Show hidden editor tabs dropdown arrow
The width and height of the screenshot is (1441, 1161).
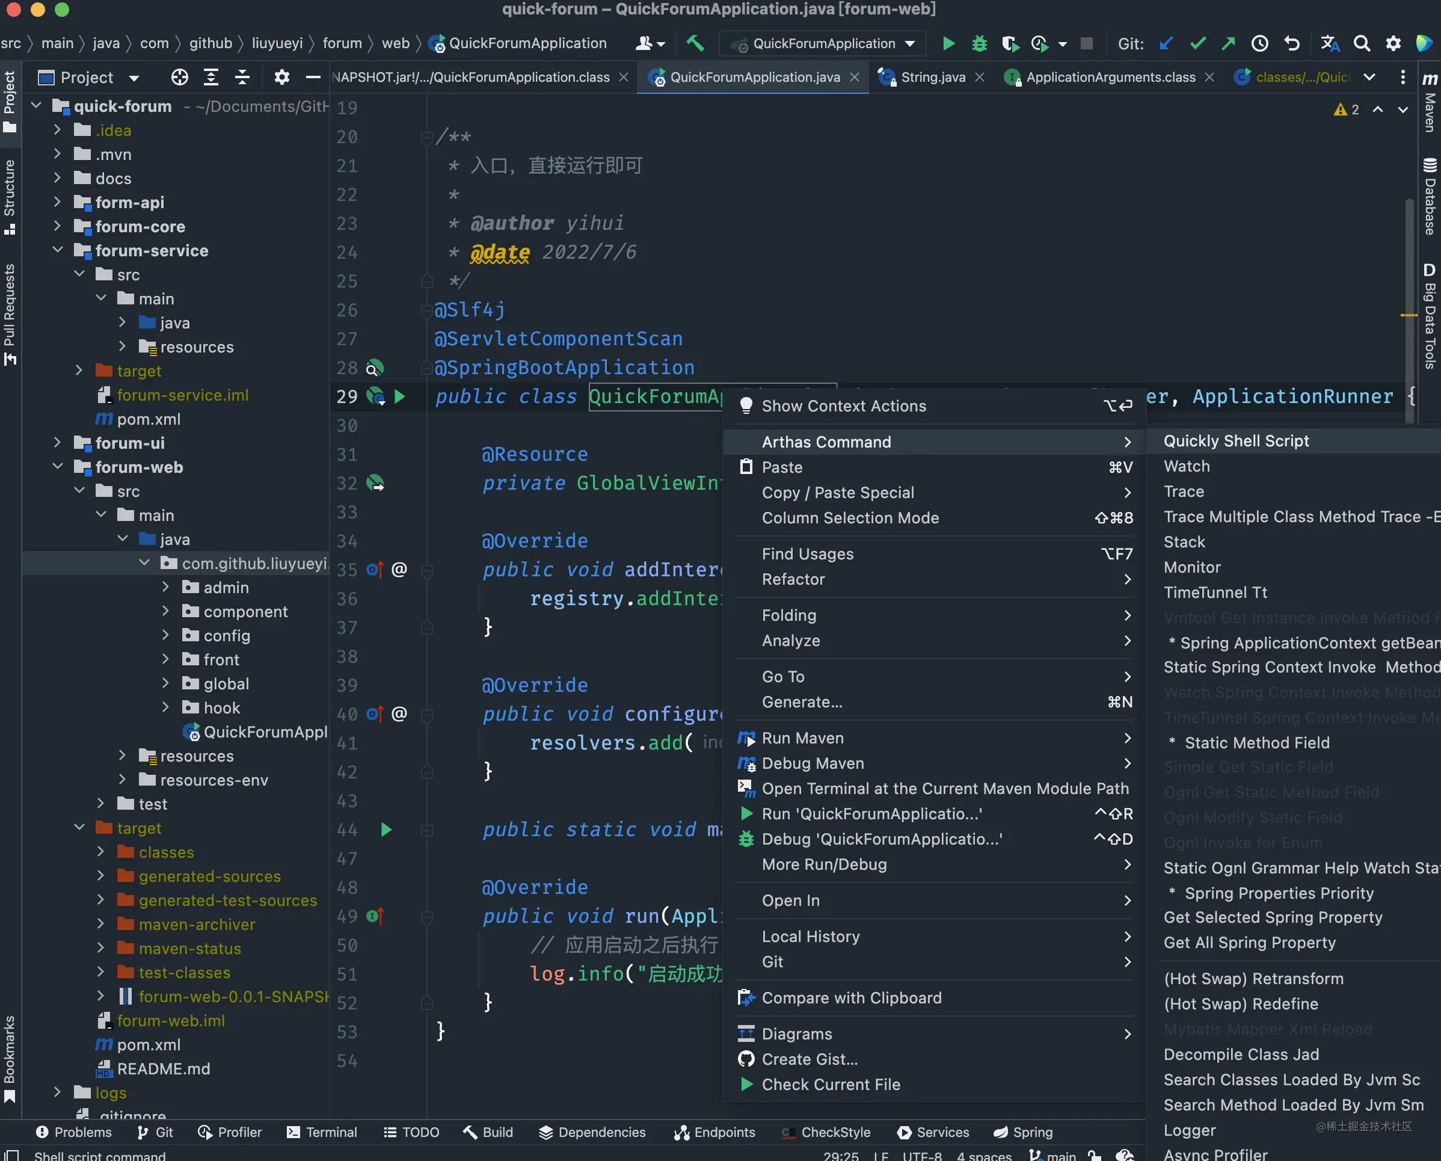[1369, 78]
